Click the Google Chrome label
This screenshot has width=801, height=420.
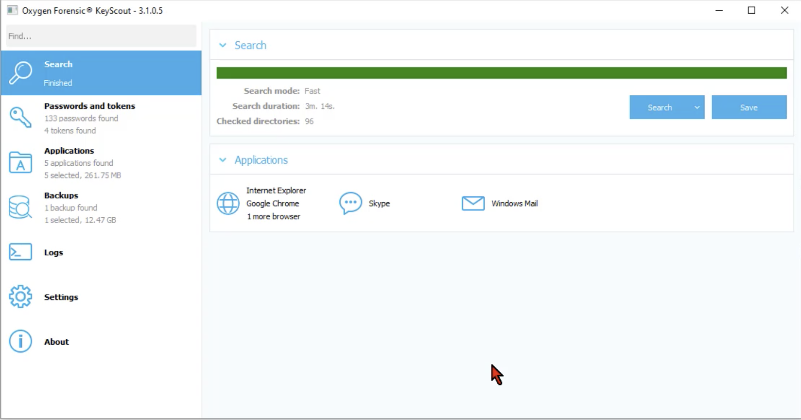273,204
